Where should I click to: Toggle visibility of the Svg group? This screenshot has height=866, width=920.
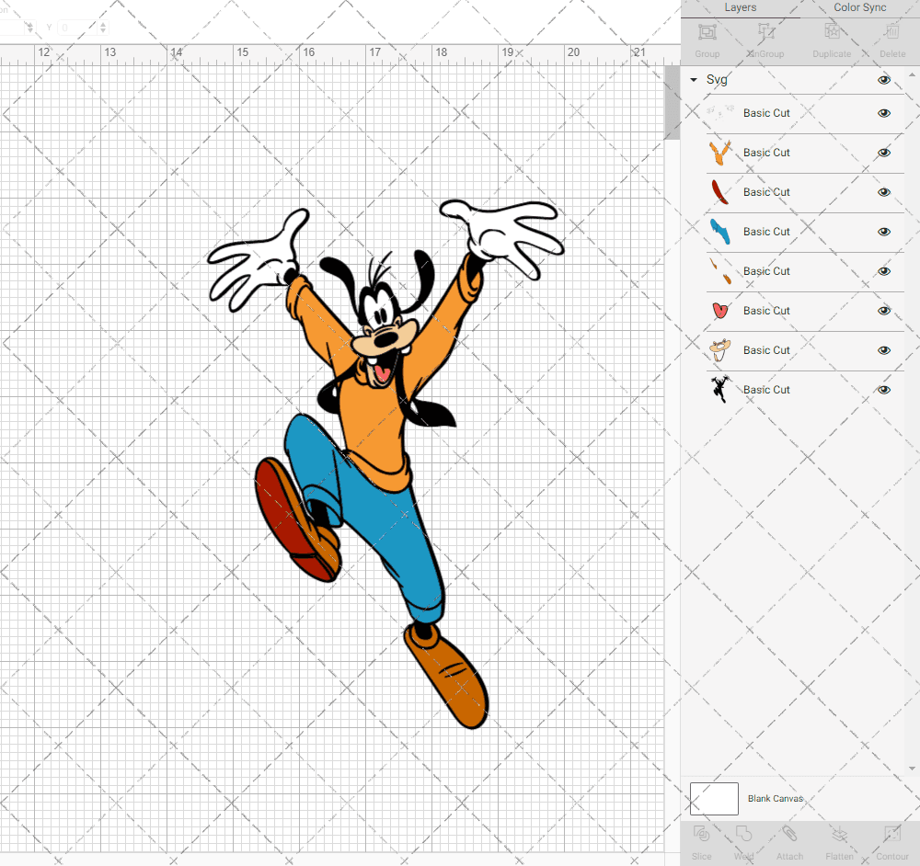point(884,80)
